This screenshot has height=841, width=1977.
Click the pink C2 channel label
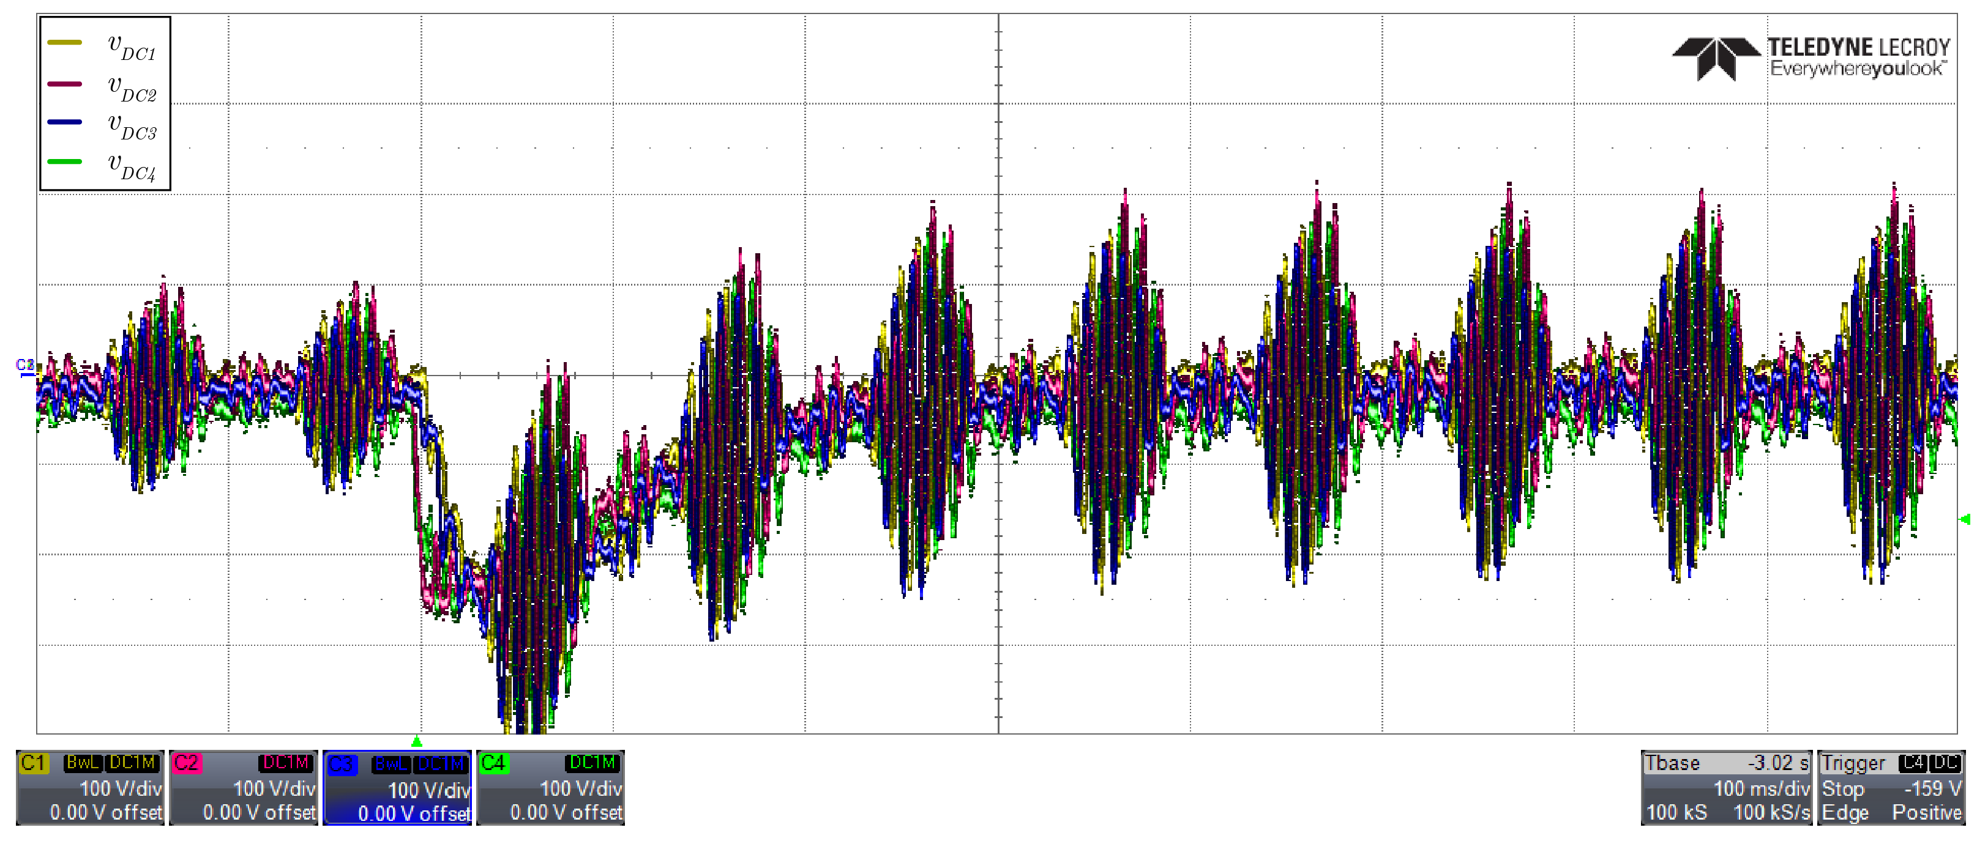pyautogui.click(x=187, y=763)
